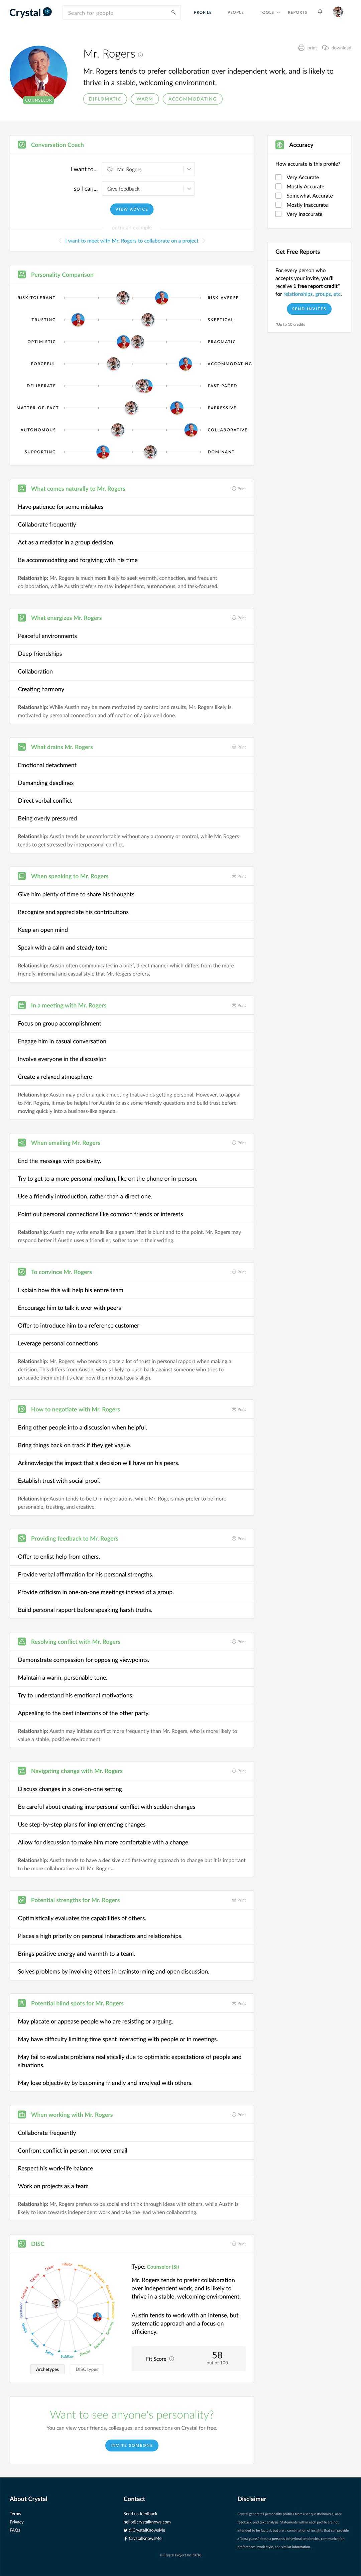This screenshot has width=361, height=2576.
Task: Open the Privacy footer link
Action: point(17,2522)
